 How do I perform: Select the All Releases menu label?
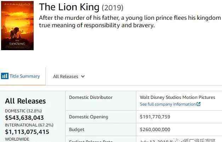click(x=66, y=76)
